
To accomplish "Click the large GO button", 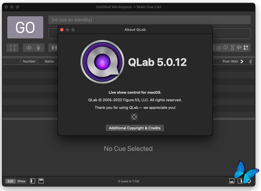I will [x=25, y=27].
